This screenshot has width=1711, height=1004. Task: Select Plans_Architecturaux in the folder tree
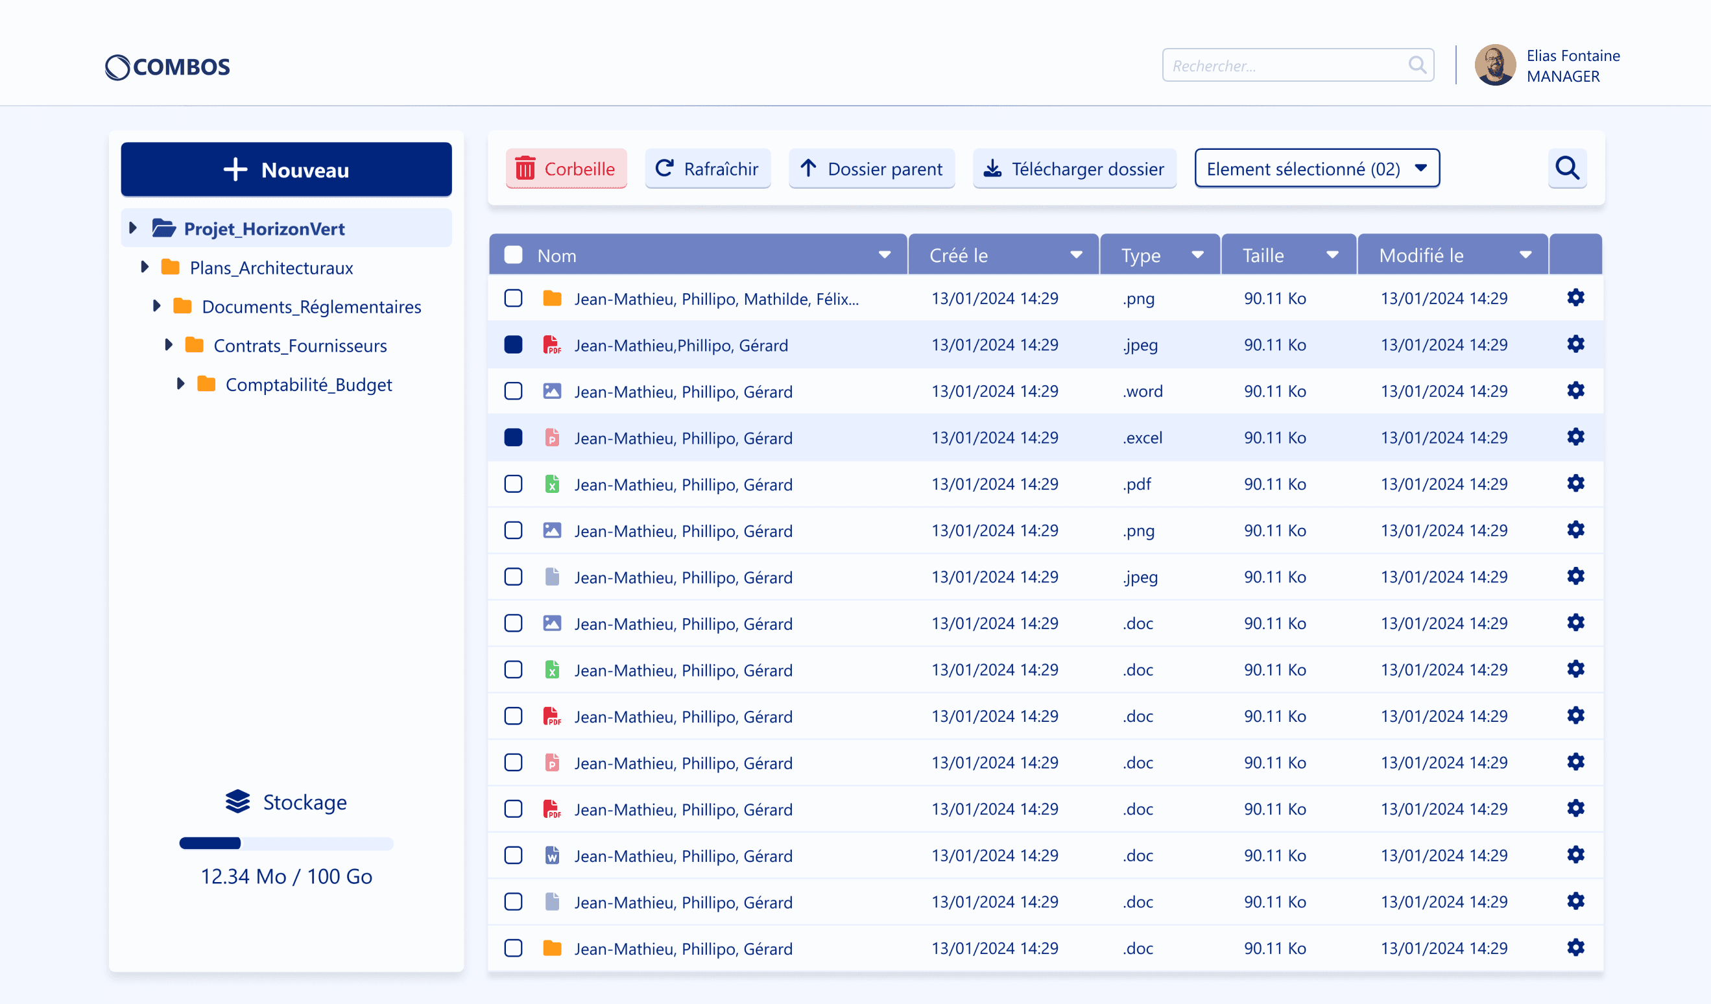271,267
